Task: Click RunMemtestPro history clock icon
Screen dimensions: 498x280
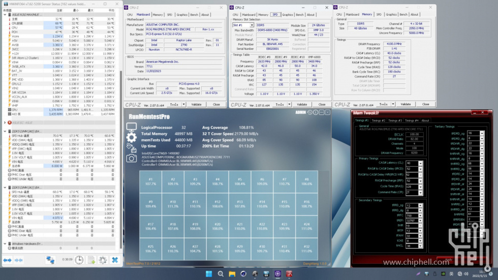Action: [x=310, y=112]
